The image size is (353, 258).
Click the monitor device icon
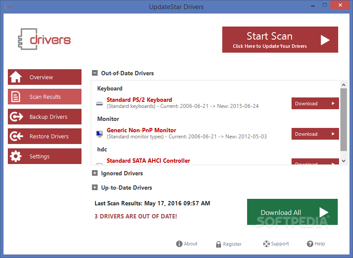click(x=99, y=134)
